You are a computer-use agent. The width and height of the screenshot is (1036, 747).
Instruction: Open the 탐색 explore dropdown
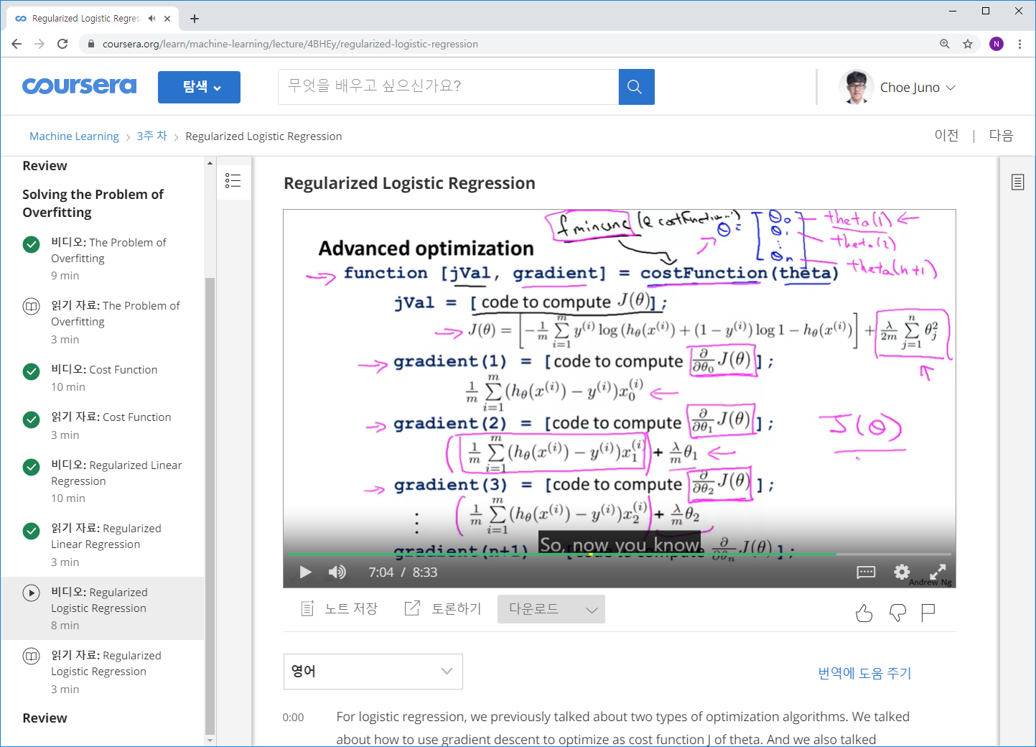pyautogui.click(x=199, y=87)
